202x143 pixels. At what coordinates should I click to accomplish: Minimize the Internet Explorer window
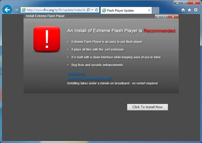click(177, 3)
